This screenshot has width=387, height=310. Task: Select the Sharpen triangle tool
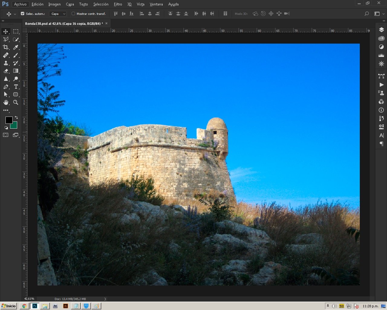6,79
